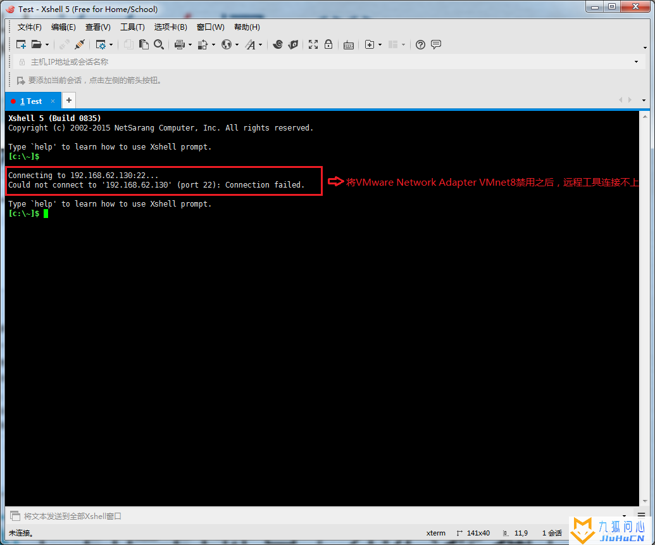Open the 帮助(H) menu
The height and width of the screenshot is (545, 655).
[247, 27]
